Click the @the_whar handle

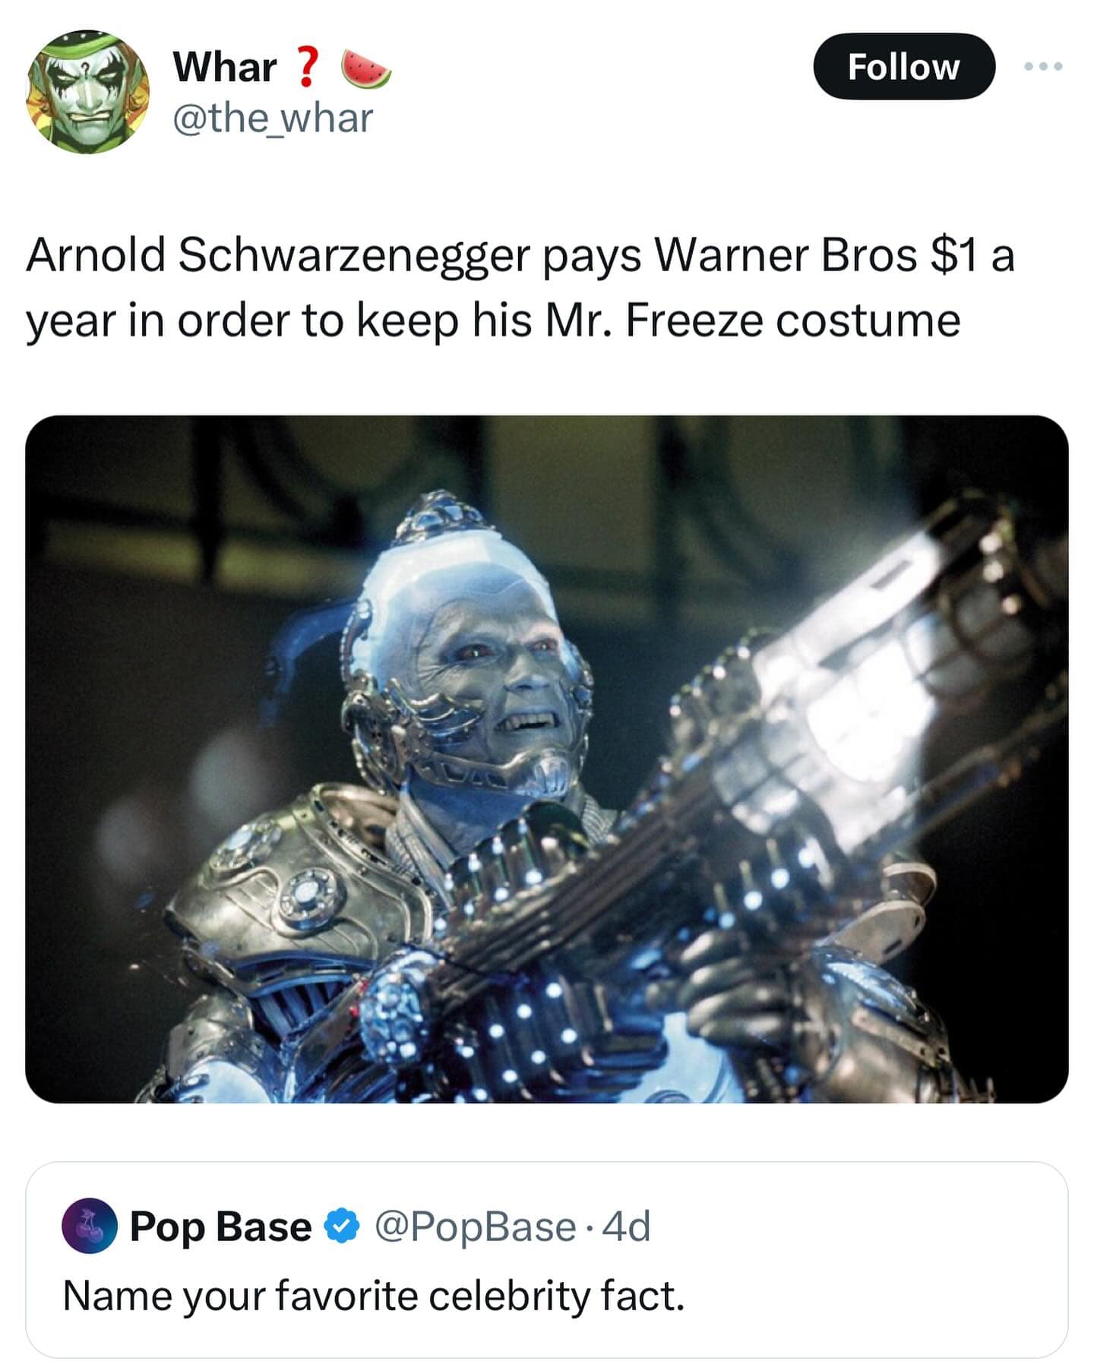click(x=273, y=118)
